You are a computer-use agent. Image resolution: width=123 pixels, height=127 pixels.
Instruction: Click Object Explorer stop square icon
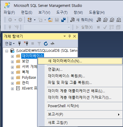point(33,43)
